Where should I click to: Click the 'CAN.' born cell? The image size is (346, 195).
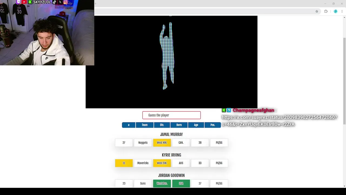(181, 143)
